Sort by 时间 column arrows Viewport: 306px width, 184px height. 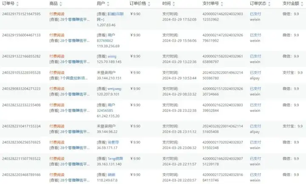tap(174, 4)
